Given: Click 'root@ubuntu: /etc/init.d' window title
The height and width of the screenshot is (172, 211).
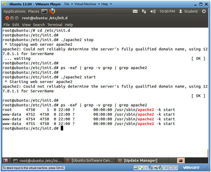Looking at the screenshot, I should (x=45, y=18).
